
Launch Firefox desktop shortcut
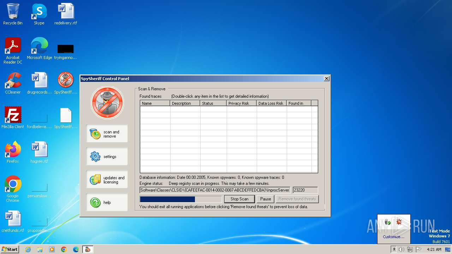point(13,152)
